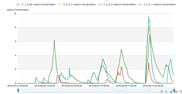The width and height of the screenshot is (182, 94).
Task: Click the red F_1_Z_8A legend marker
Action: [x=18, y=4]
